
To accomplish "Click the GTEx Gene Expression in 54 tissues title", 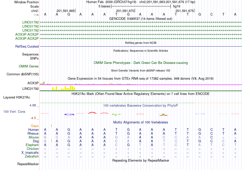I will click(141, 78).
